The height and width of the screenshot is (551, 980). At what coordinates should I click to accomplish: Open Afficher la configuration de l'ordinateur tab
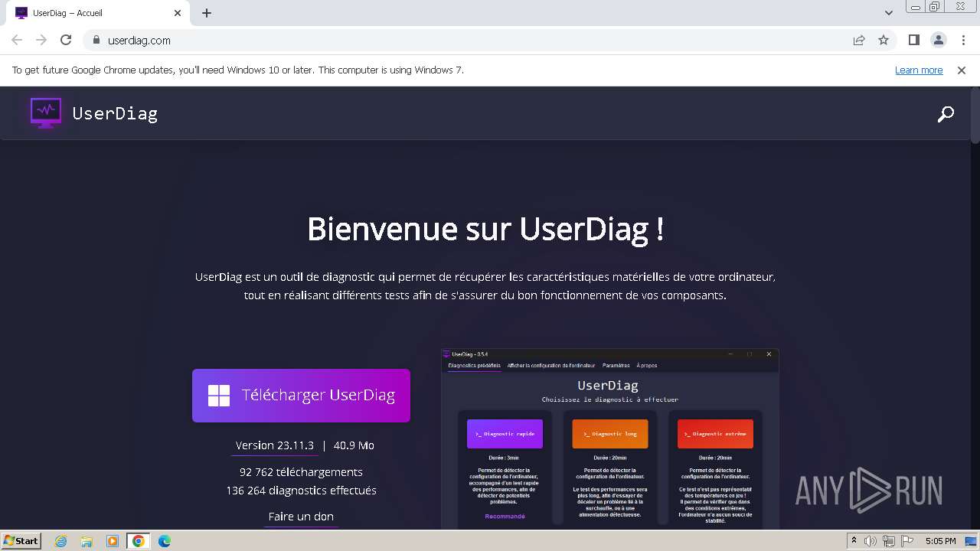(x=550, y=366)
